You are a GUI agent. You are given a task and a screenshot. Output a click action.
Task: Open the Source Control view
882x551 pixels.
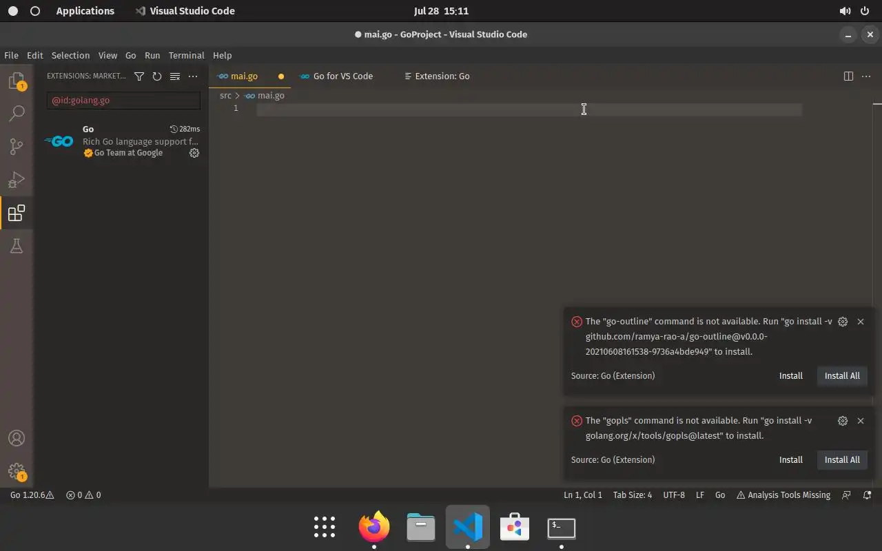click(x=17, y=146)
